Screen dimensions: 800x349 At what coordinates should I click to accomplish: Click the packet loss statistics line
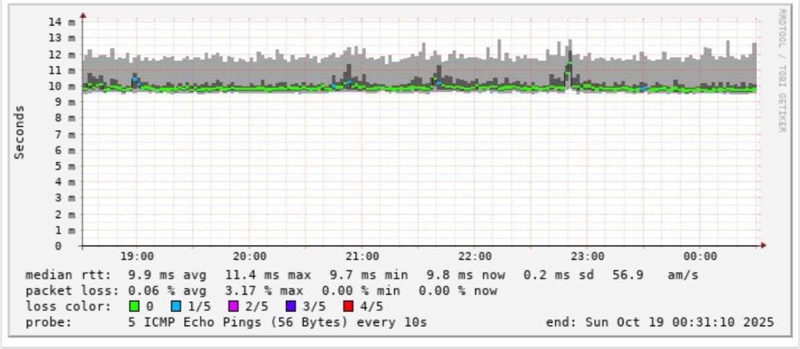click(x=261, y=291)
